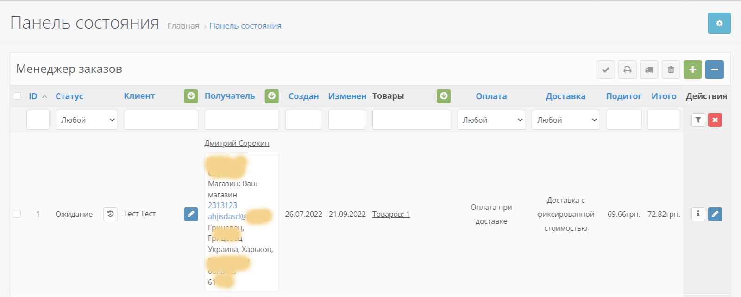The height and width of the screenshot is (297, 741).
Task: Sort by Доставка column header
Action: [x=565, y=96]
